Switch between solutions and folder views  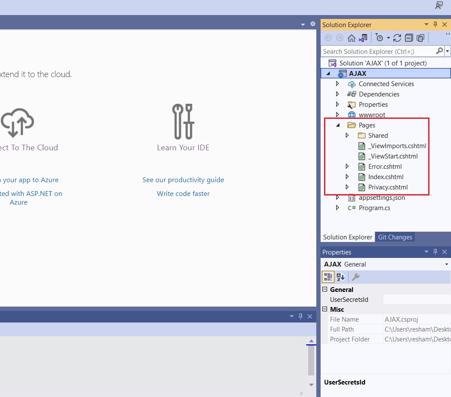point(363,38)
